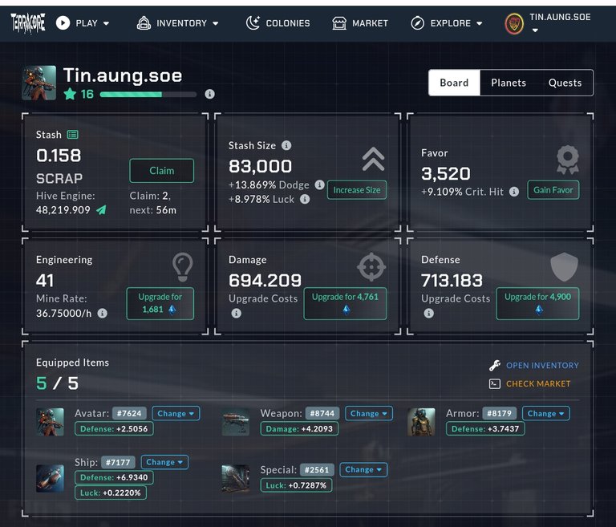Click the wrench icon by Open Inventory
616x527 pixels.
tap(495, 366)
